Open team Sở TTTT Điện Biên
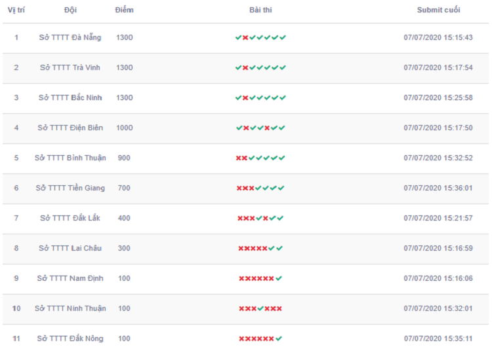The image size is (492, 360). [70, 128]
